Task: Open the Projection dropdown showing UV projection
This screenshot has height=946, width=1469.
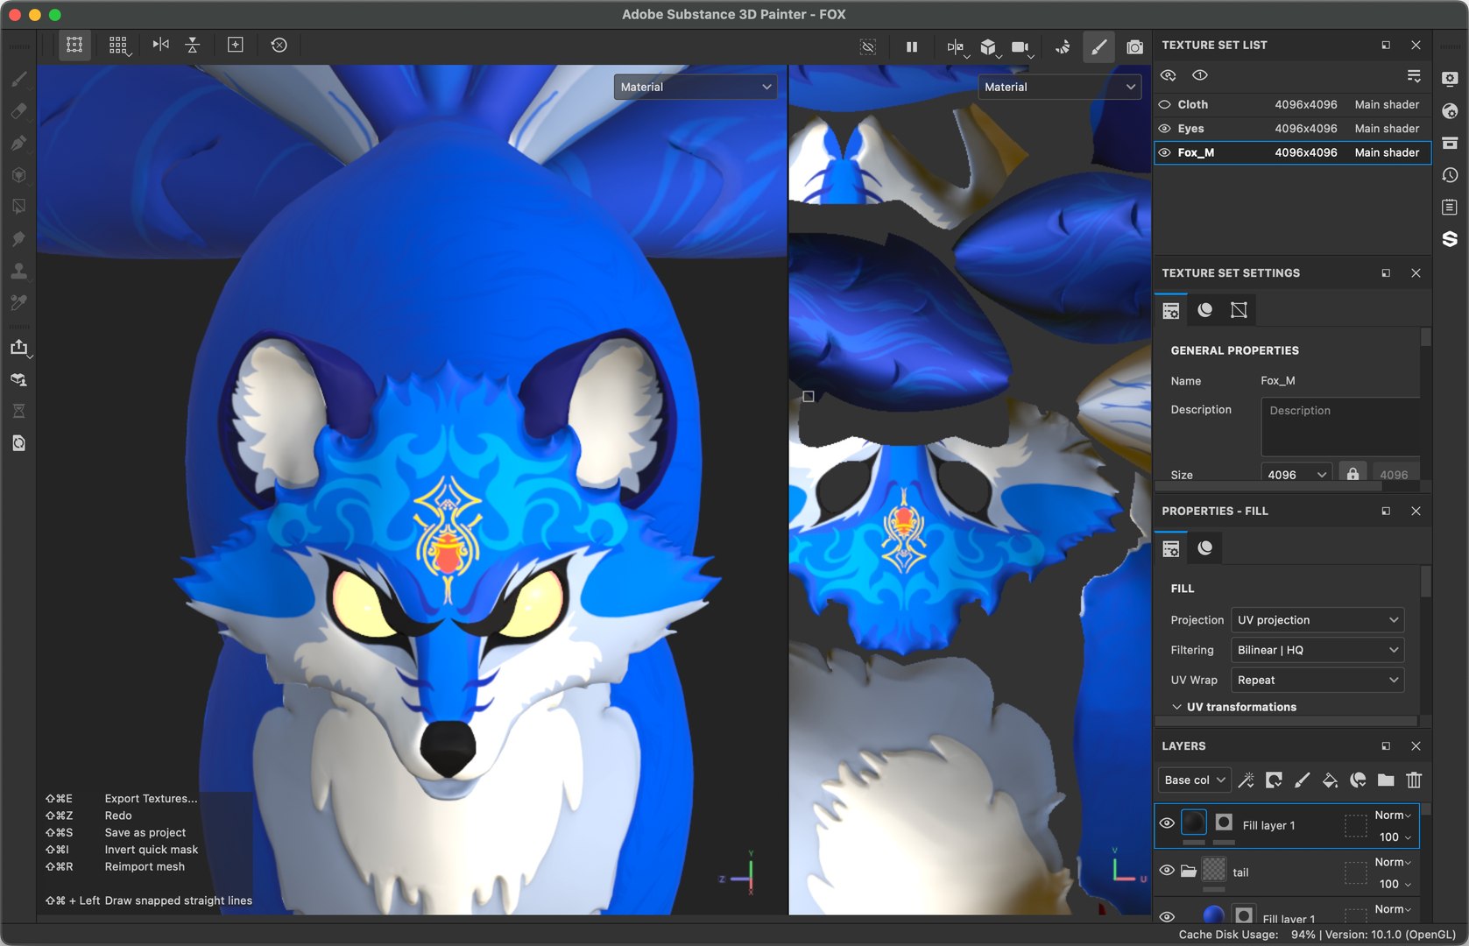Action: 1317,620
